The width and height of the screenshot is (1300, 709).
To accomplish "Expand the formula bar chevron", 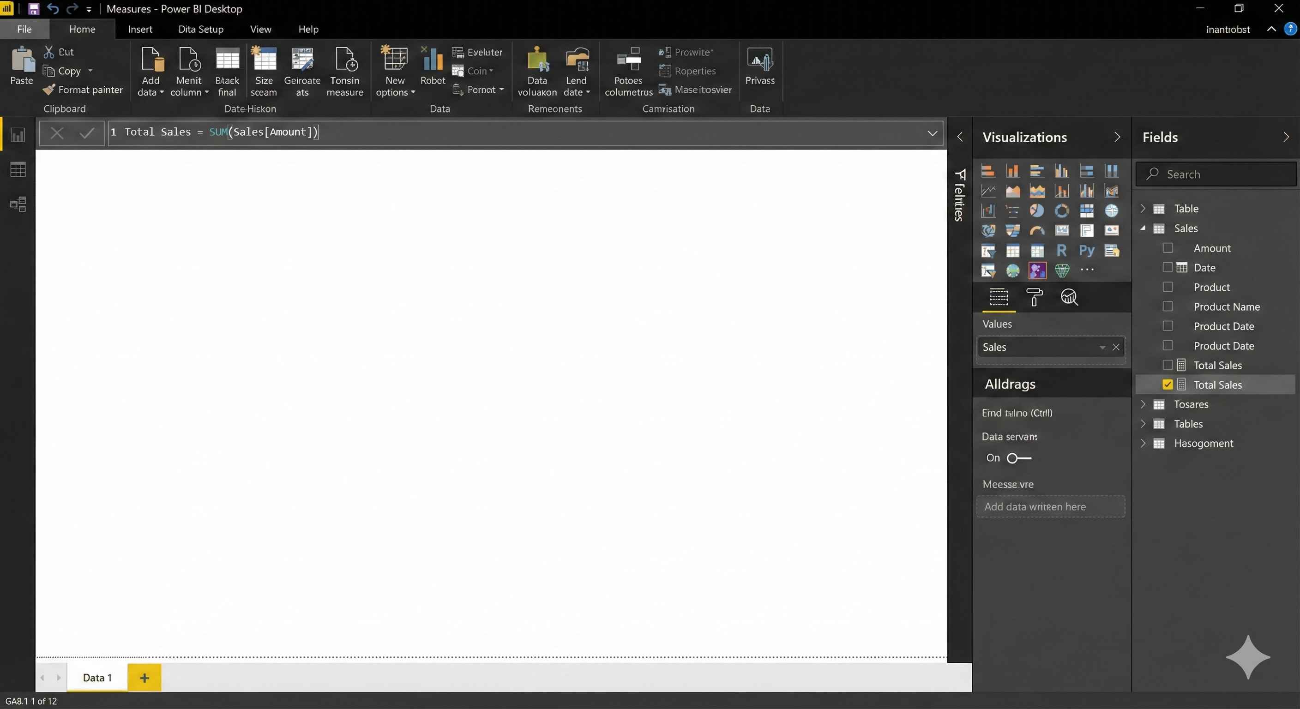I will 932,133.
